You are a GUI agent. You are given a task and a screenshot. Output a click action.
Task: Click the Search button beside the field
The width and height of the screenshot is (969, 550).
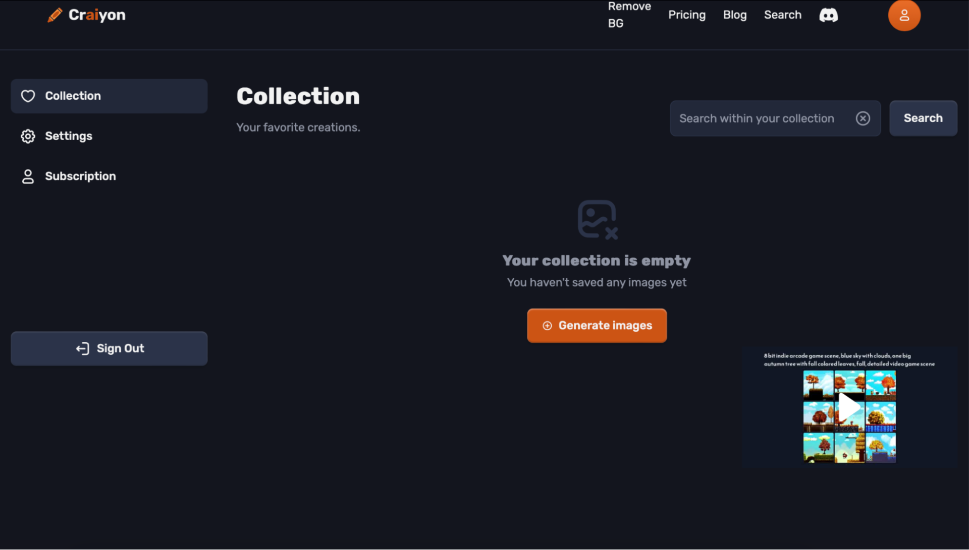923,118
